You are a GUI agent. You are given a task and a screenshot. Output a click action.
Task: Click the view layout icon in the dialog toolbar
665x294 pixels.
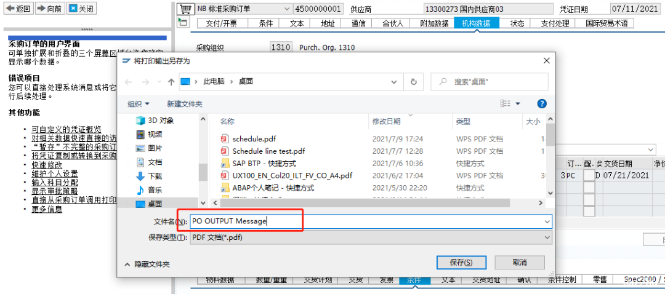(505, 104)
